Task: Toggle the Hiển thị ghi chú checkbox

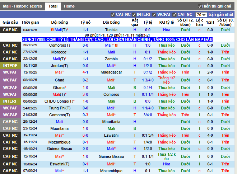Action: pos(200,6)
